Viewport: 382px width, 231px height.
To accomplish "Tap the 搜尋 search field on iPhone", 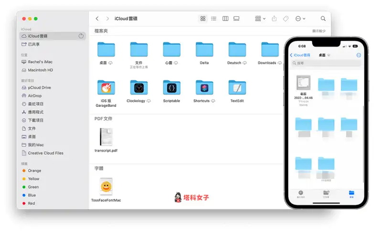I will (x=326, y=63).
